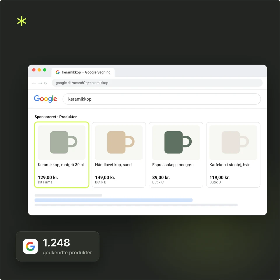Click the Butik C store name
This screenshot has width=280, height=280.
158,182
